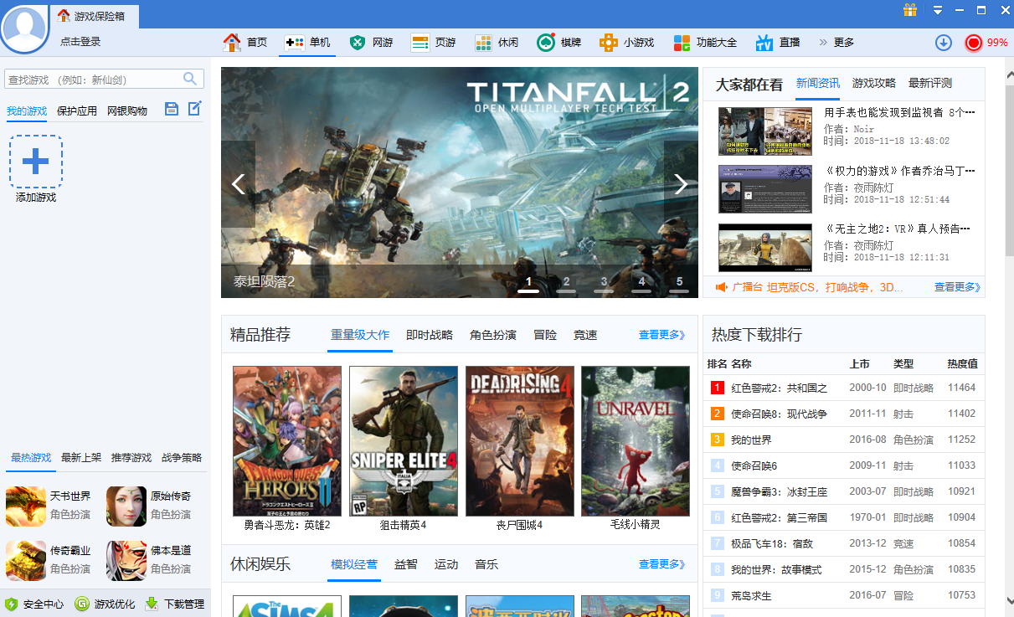The width and height of the screenshot is (1014, 617).
Task: Select the 推荐游戏 sidebar tab
Action: pyautogui.click(x=131, y=458)
